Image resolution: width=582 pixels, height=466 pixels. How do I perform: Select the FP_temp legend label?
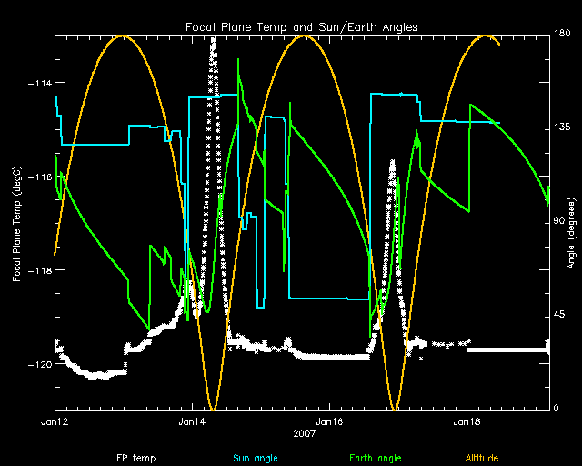click(134, 457)
